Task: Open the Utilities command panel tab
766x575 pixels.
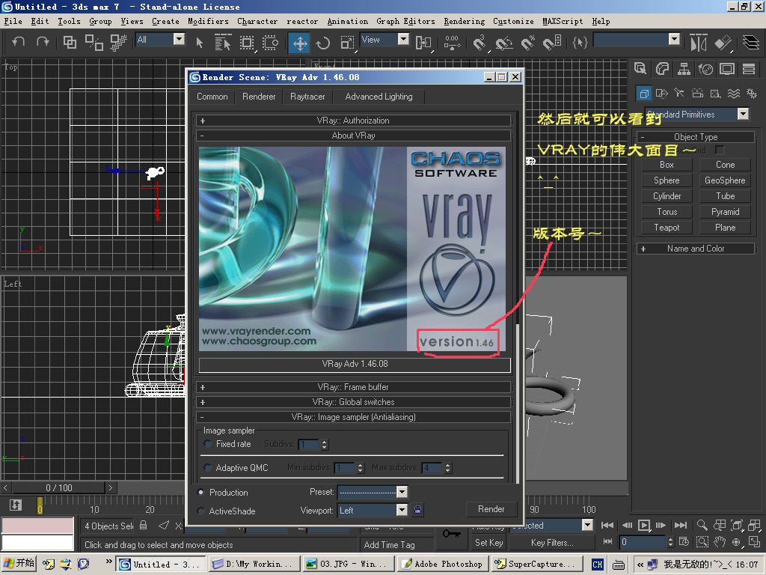Action: tap(749, 68)
